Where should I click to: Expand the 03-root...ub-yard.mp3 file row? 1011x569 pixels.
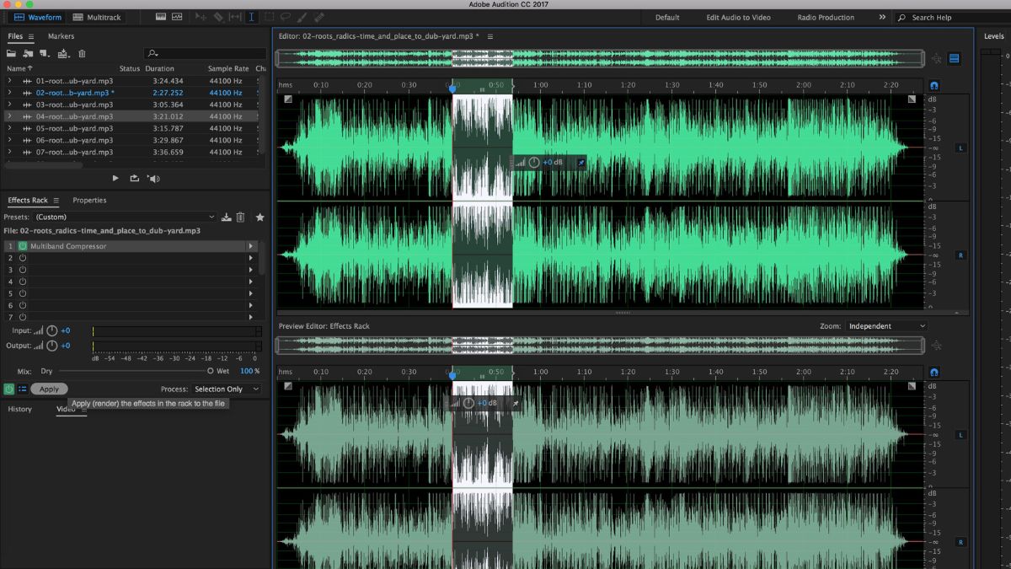click(9, 105)
